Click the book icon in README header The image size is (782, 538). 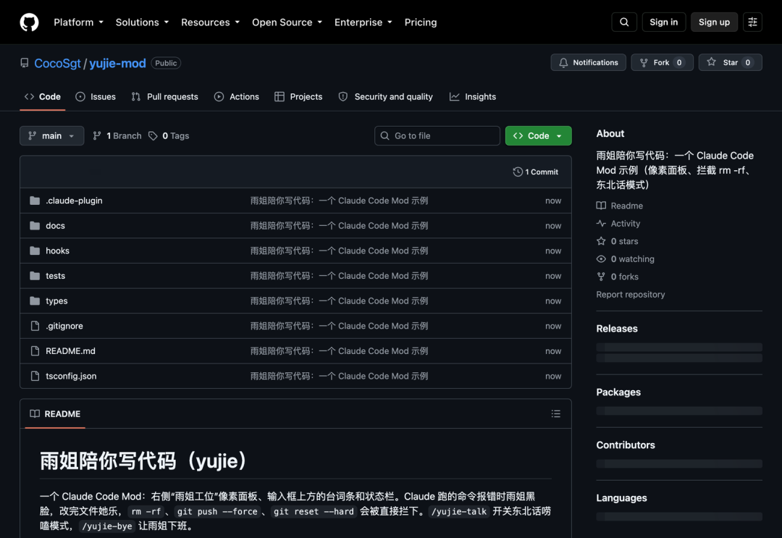click(35, 414)
